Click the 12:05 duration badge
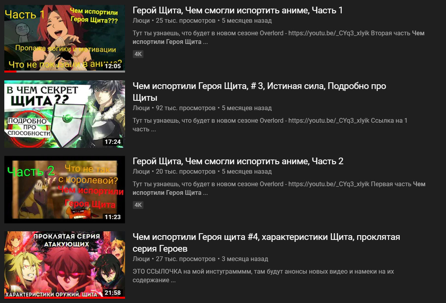Viewport: 446px width, 303px height. [x=112, y=66]
